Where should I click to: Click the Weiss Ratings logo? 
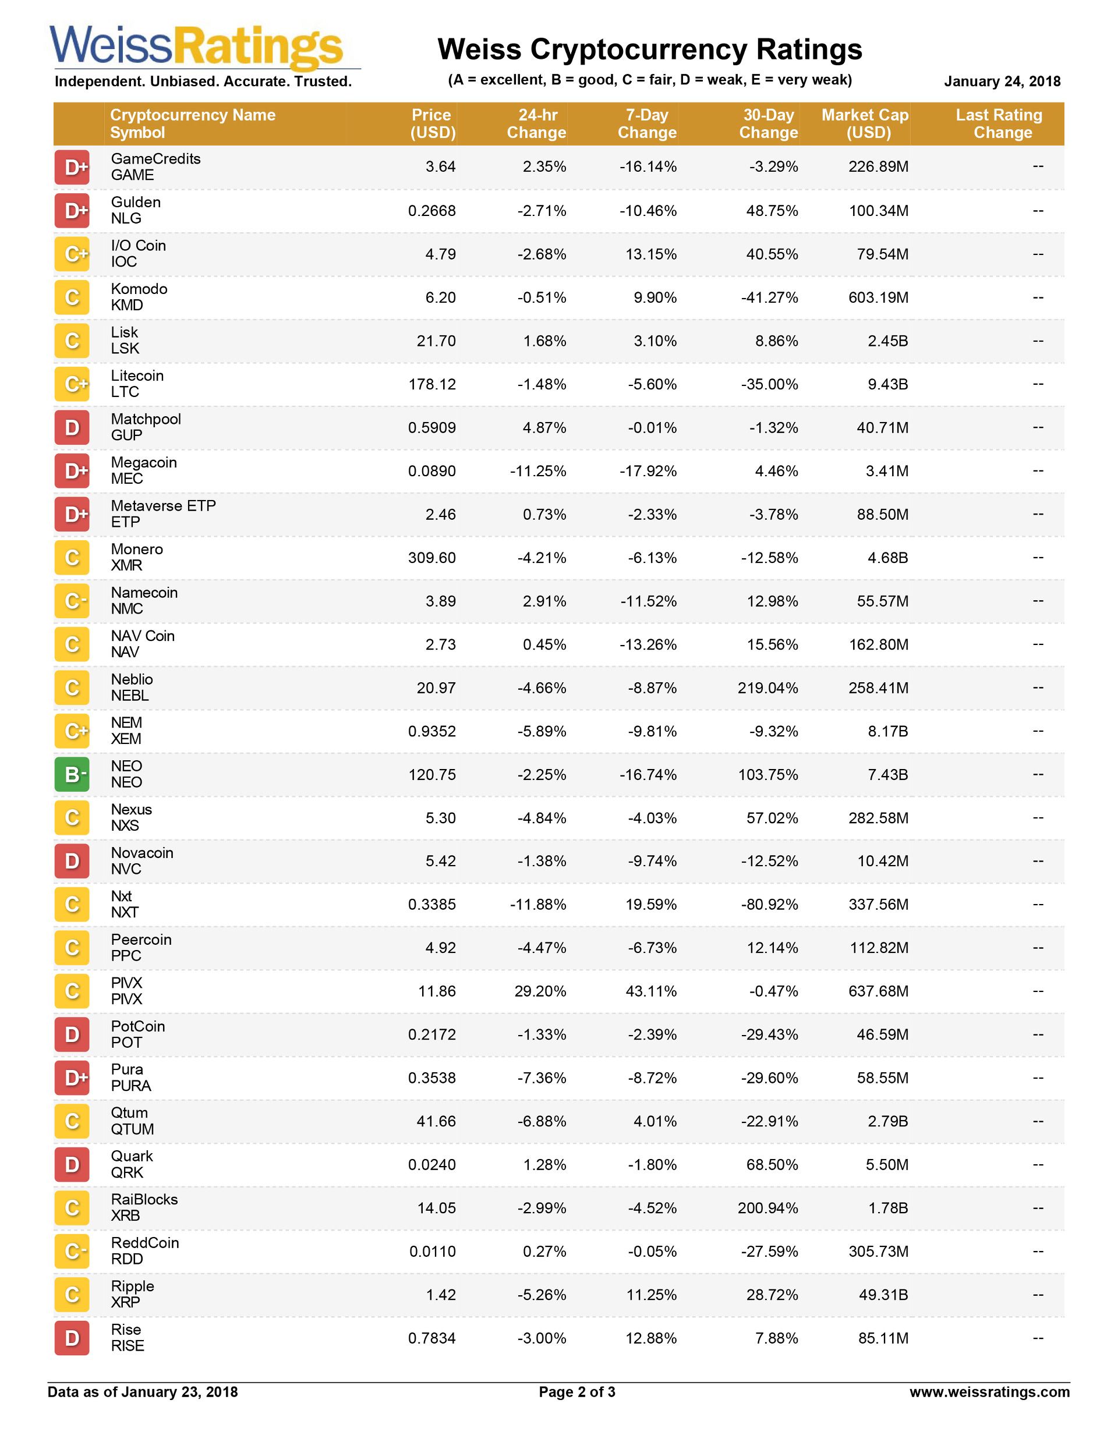click(197, 48)
